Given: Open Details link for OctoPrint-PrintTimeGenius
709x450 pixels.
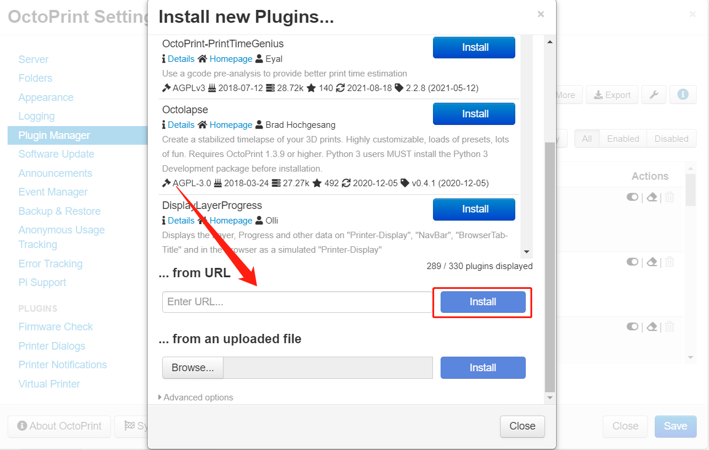Looking at the screenshot, I should (181, 59).
